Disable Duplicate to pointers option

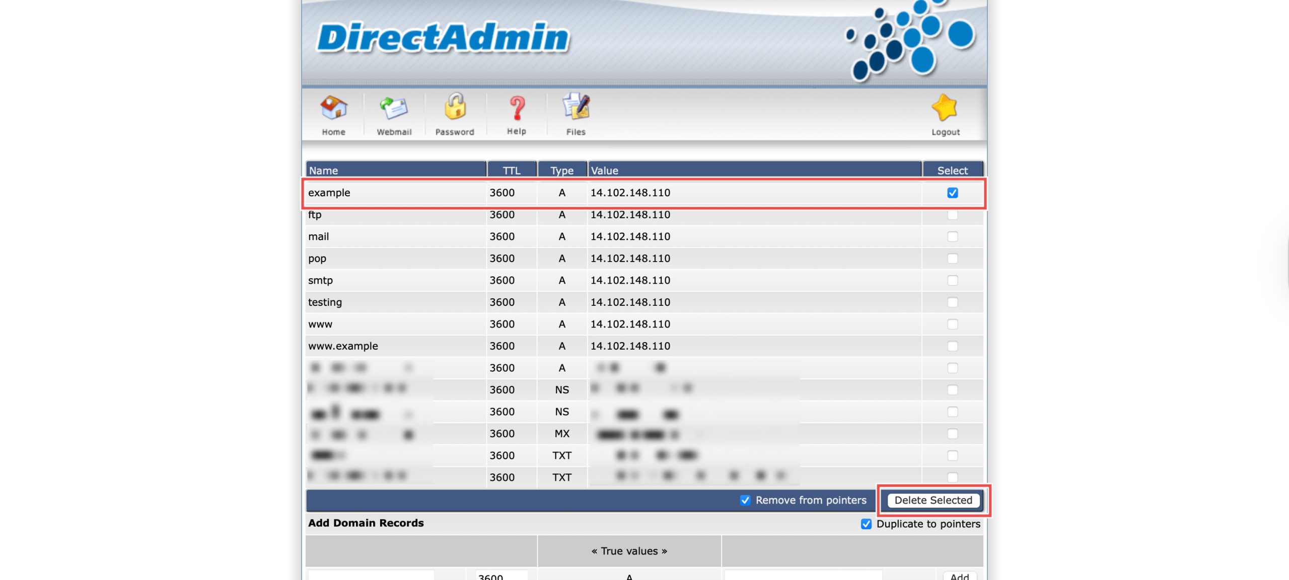(x=866, y=524)
